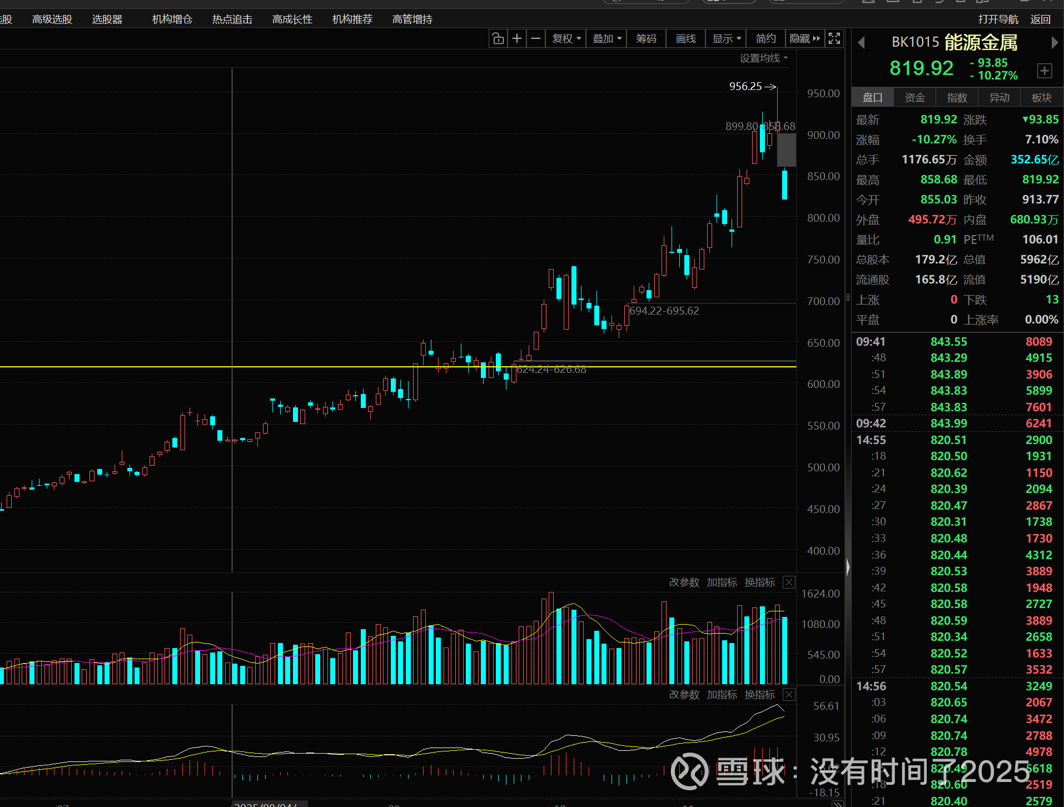1064x807 pixels.
Task: Click 换指标 on the MACD panel
Action: pyautogui.click(x=760, y=695)
